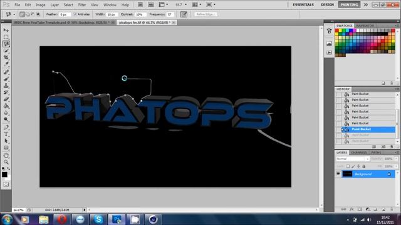Select the Blur tool
Image resolution: width=401 pixels, height=225 pixels.
[6, 112]
